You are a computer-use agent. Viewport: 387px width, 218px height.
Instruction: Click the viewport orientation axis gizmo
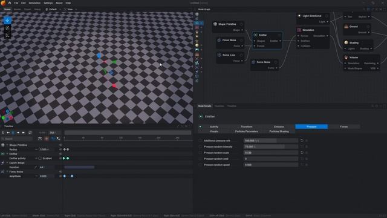(7, 116)
